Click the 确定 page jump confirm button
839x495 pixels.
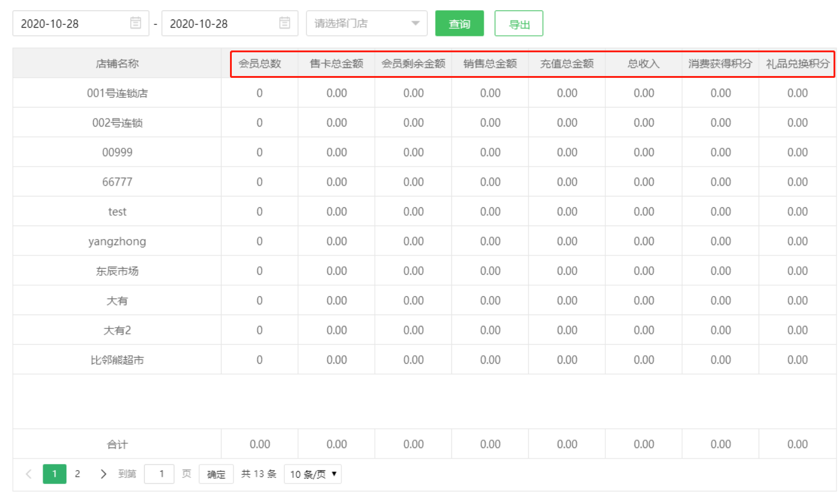coord(216,474)
